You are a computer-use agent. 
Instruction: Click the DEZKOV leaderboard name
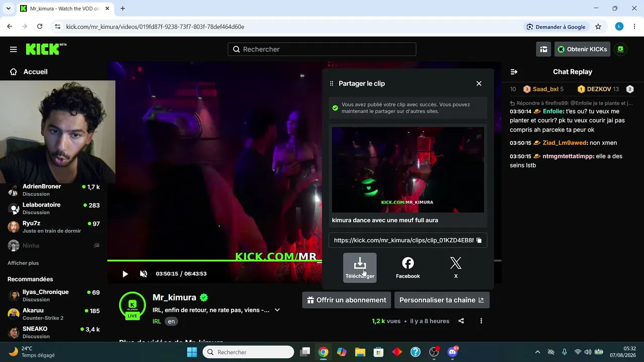click(599, 89)
